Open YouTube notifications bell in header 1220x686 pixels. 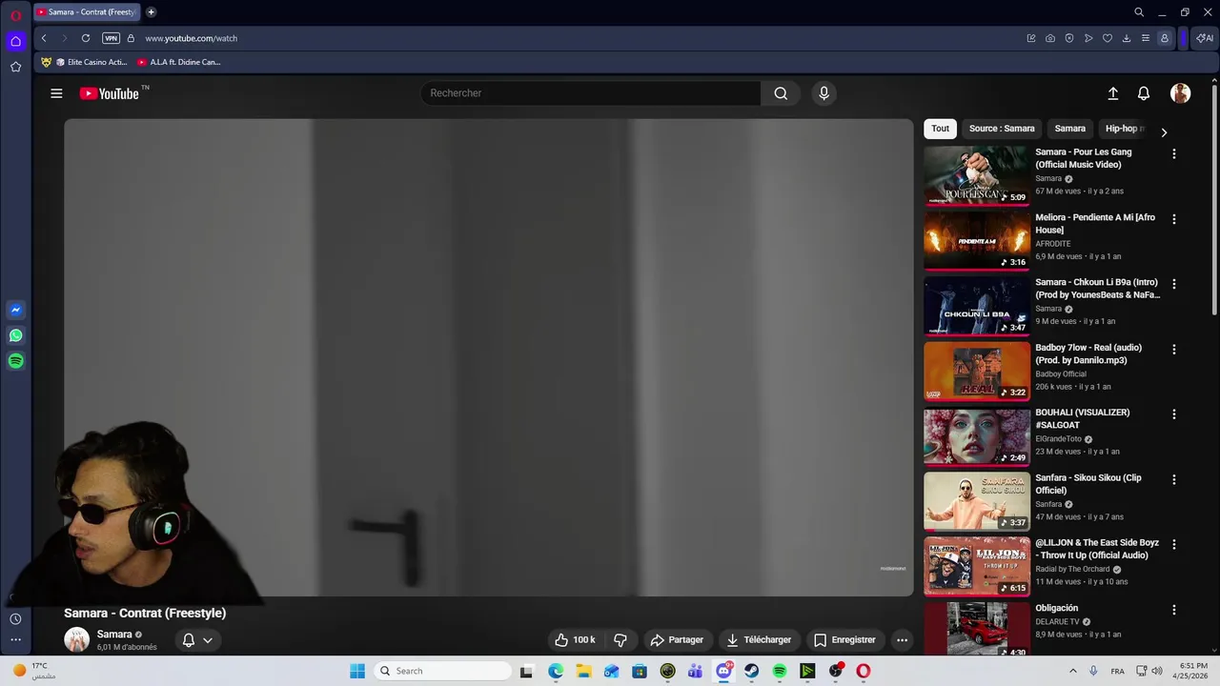point(1144,93)
